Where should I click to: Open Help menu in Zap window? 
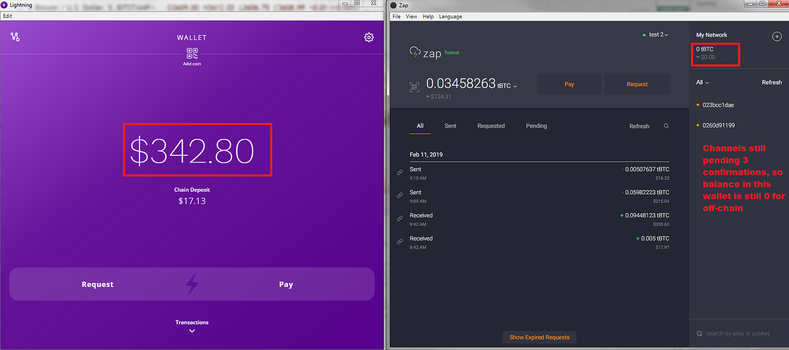(x=428, y=16)
